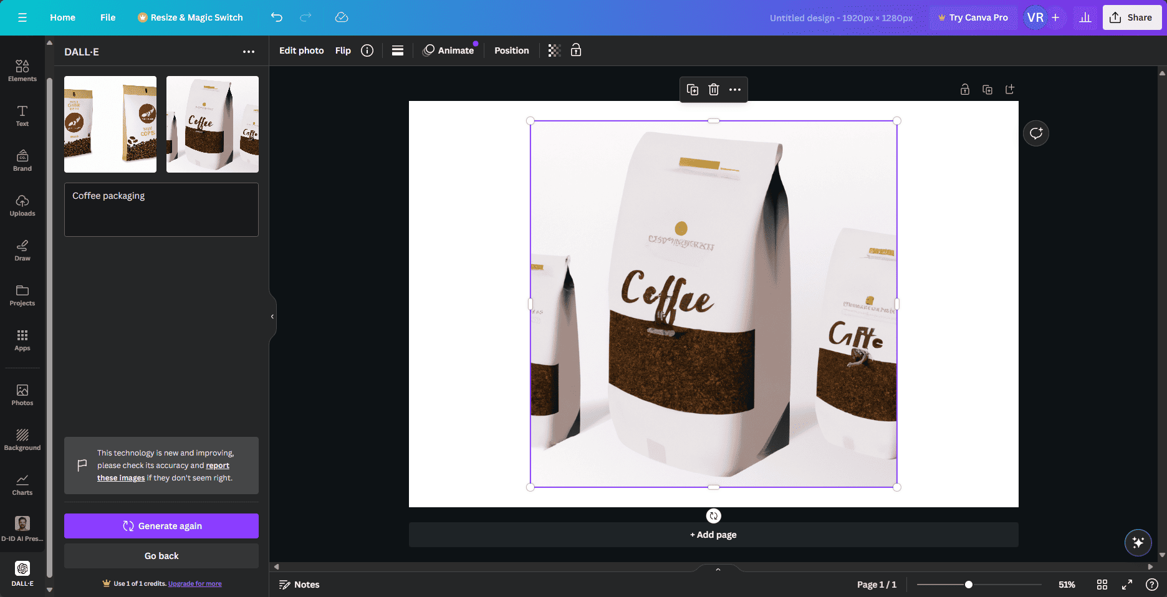Open Charts sidebar panel

pyautogui.click(x=22, y=484)
